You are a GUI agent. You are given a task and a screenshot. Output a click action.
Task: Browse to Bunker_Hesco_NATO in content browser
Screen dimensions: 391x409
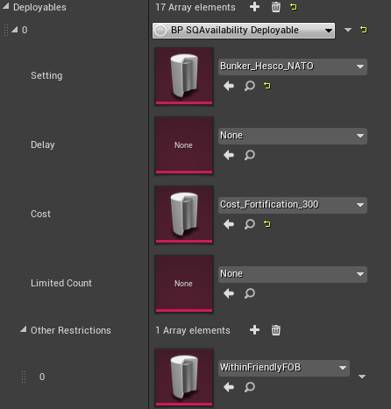pyautogui.click(x=250, y=86)
